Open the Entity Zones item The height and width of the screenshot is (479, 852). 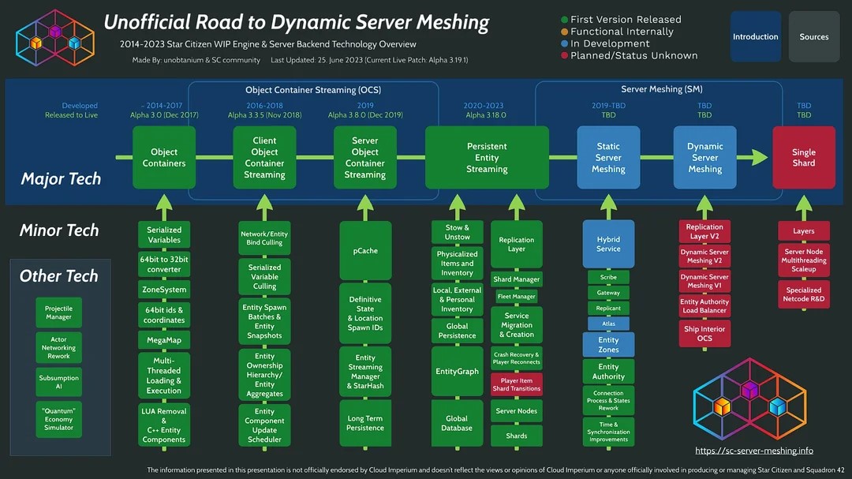pyautogui.click(x=608, y=344)
